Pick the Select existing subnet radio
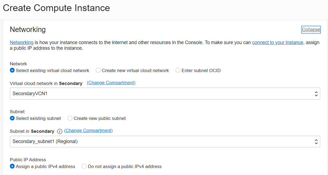 [x=12, y=118]
